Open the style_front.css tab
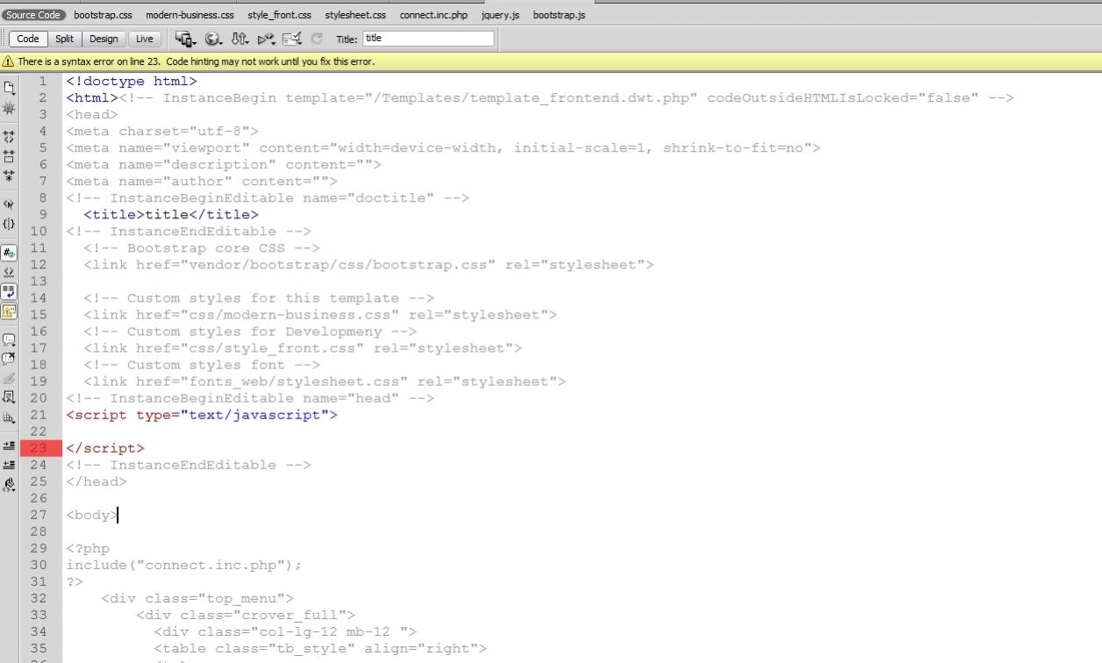 (279, 15)
